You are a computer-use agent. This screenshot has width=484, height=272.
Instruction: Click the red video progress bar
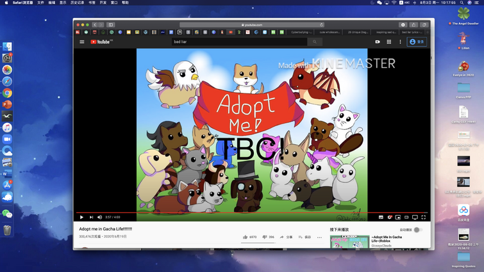[252, 212]
